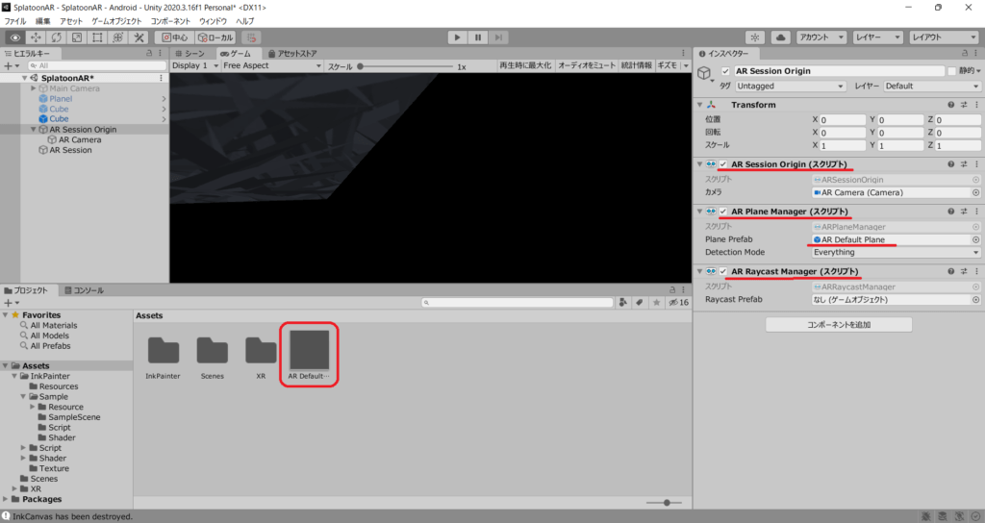Open the Account dropdown
Image resolution: width=985 pixels, height=523 pixels.
point(821,37)
